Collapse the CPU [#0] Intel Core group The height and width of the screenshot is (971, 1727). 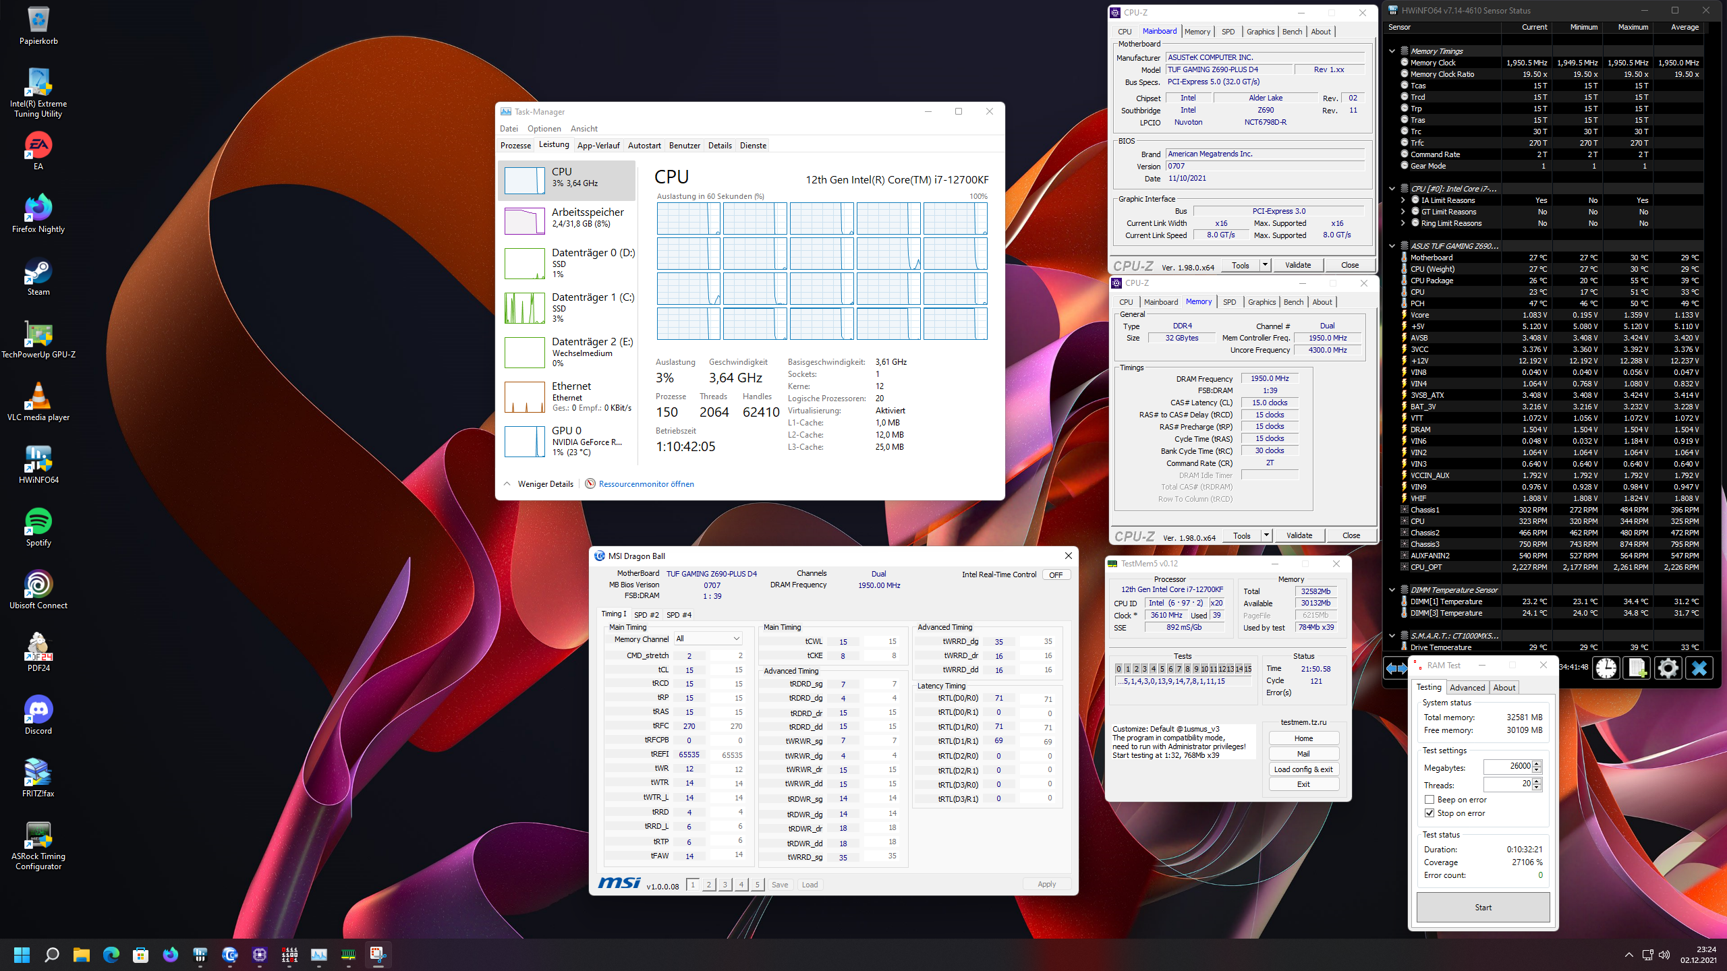(x=1392, y=189)
